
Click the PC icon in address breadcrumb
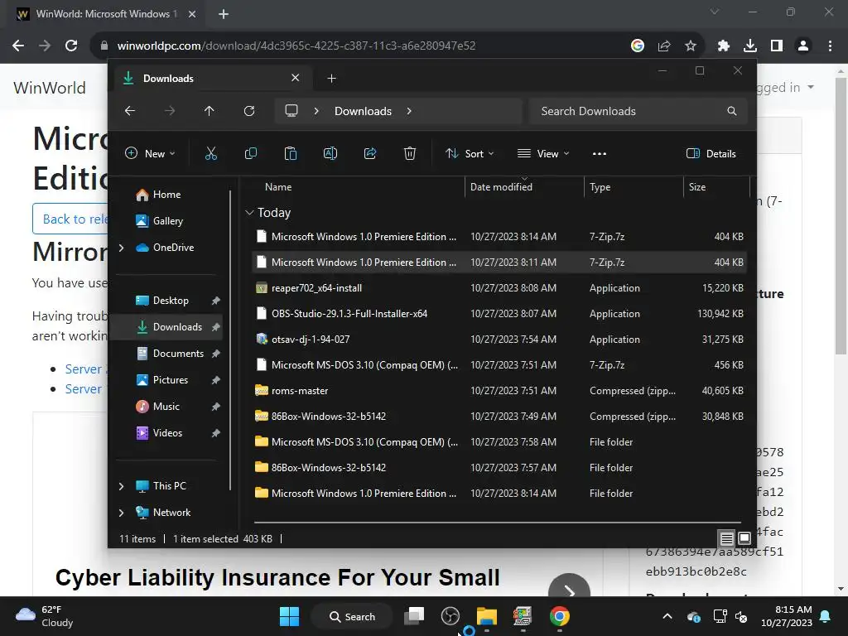click(291, 111)
